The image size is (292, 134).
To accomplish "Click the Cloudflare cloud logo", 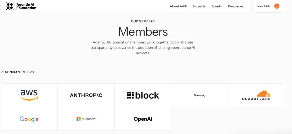I will coord(257,95).
